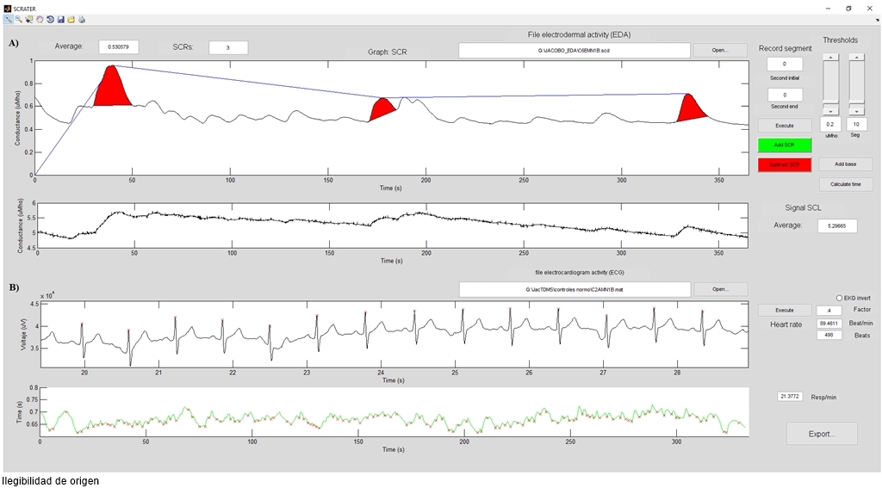Click the heart rate Factor input field

pos(829,310)
